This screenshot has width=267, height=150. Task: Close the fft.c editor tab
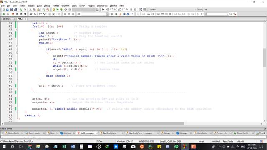(x=25, y=19)
